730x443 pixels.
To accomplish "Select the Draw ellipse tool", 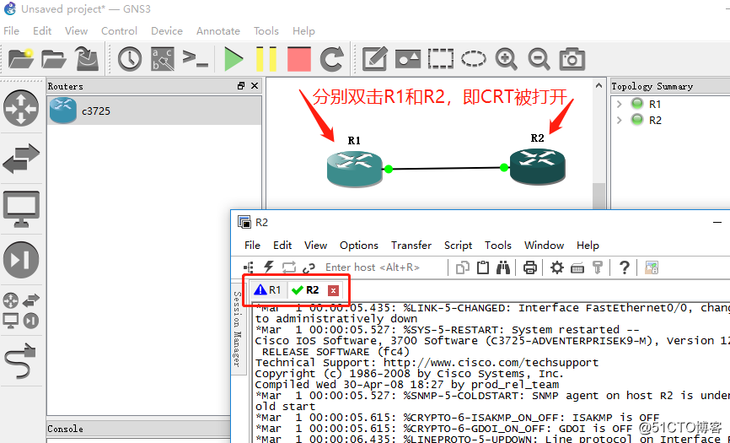I will pyautogui.click(x=474, y=59).
